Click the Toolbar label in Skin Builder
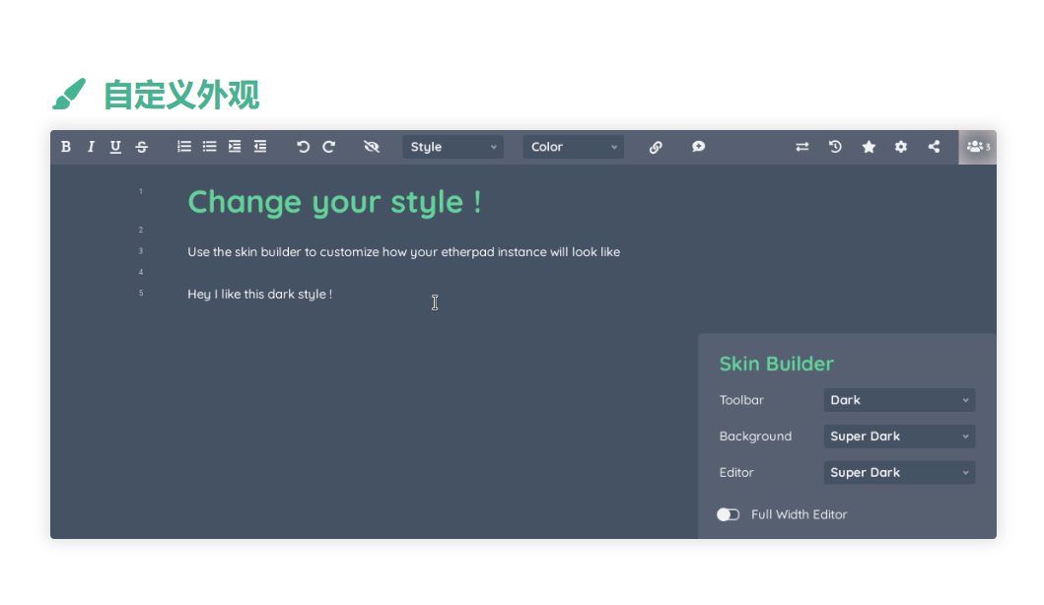 [741, 400]
